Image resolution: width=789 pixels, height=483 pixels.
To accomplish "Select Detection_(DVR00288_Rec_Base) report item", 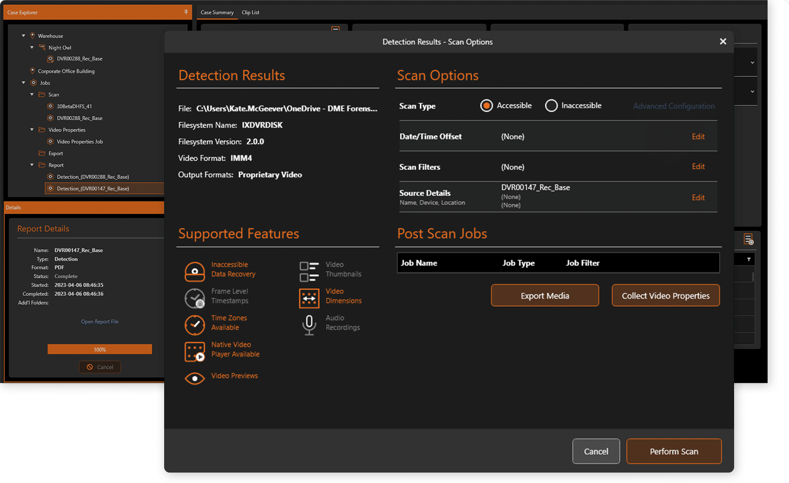I will click(x=93, y=177).
